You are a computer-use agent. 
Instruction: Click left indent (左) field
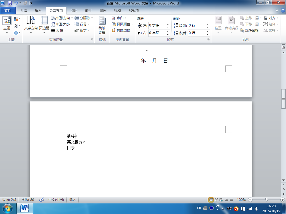point(159,25)
